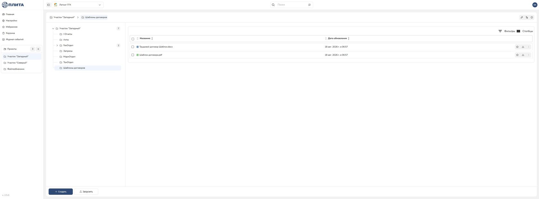Screen dimensions: 539x199
Task: Click Участок "Западный" in the breadcrumb
Action: [x=62, y=17]
